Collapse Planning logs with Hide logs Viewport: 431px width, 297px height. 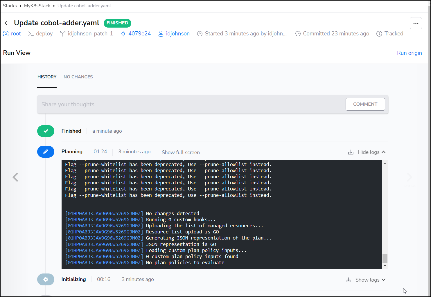coord(371,152)
